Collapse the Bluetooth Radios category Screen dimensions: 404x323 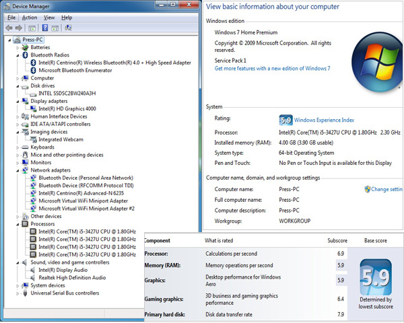pyautogui.click(x=18, y=55)
